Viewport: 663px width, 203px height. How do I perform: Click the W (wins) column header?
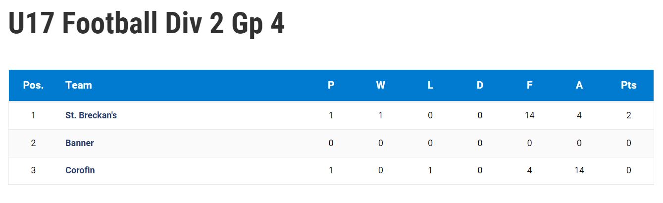click(381, 85)
